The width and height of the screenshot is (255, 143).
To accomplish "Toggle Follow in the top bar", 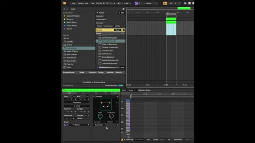I will point(80,3).
